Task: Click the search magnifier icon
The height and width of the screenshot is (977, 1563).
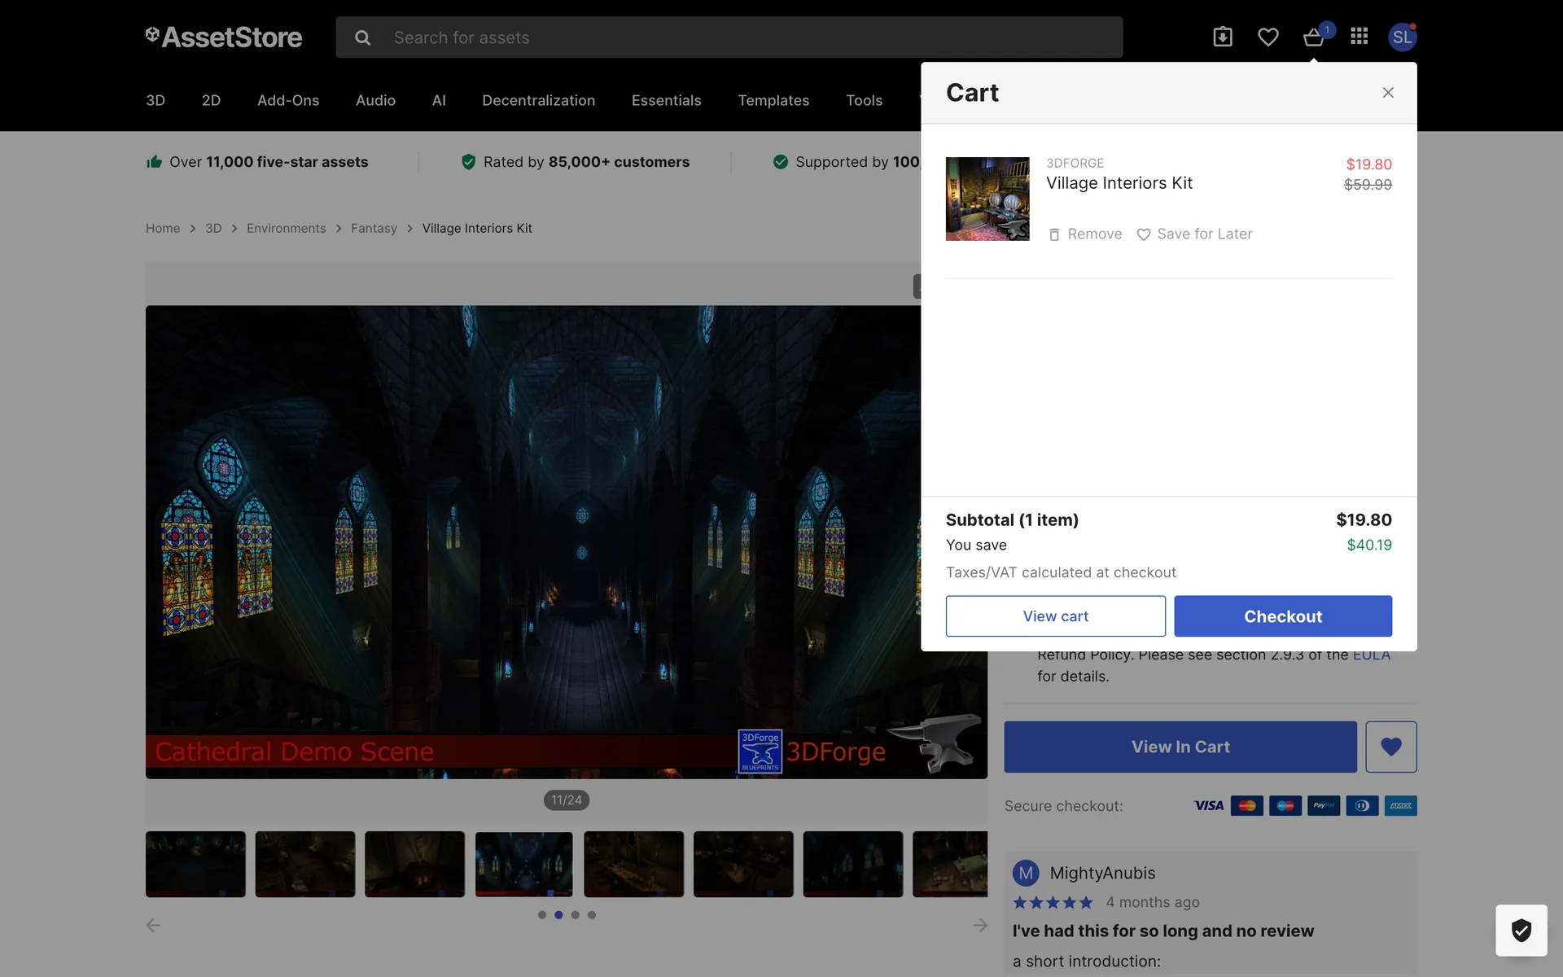Action: pyautogui.click(x=363, y=37)
